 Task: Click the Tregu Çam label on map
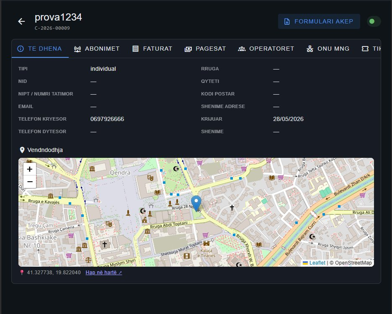click(40, 226)
